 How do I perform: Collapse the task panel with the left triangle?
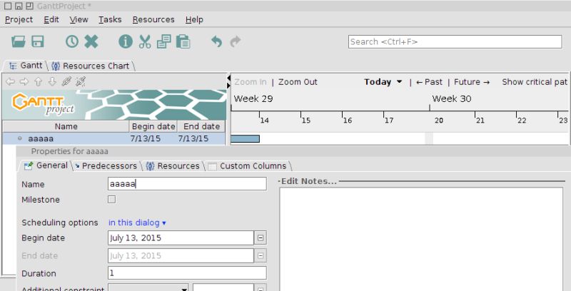click(228, 78)
